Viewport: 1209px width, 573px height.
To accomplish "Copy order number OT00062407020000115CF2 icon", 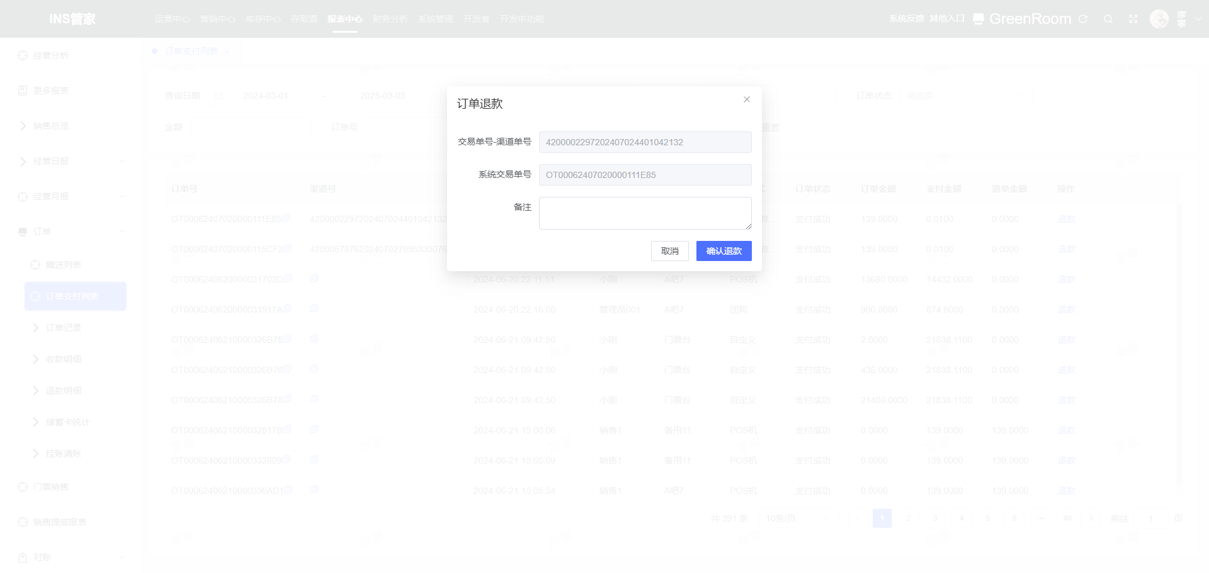I will pos(287,248).
